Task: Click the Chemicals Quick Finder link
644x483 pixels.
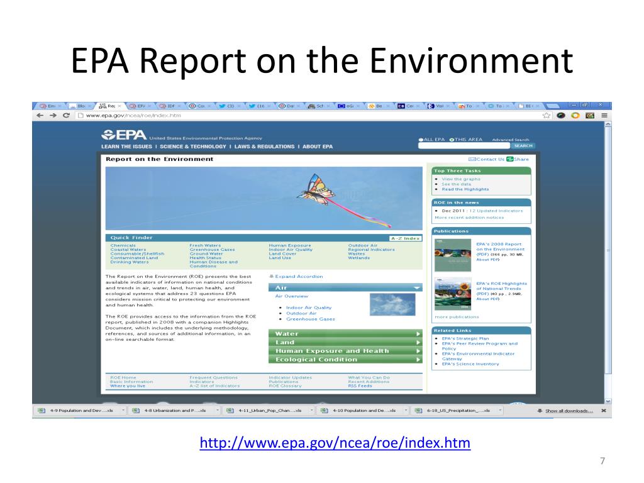Action: pyautogui.click(x=123, y=245)
